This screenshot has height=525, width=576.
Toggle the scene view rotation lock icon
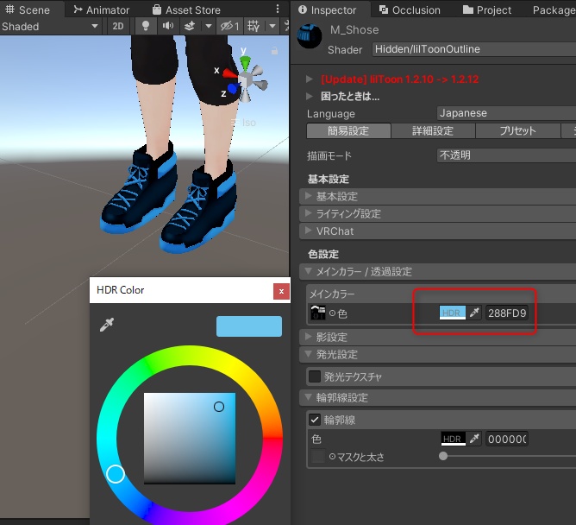click(274, 50)
